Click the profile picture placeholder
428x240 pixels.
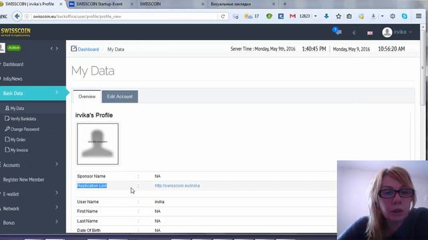pyautogui.click(x=98, y=144)
